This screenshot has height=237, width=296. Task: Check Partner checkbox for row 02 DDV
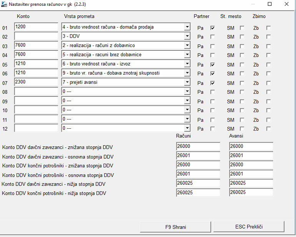click(212, 37)
